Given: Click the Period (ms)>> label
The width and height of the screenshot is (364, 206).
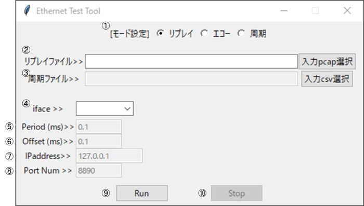Looking at the screenshot, I should click(48, 127).
